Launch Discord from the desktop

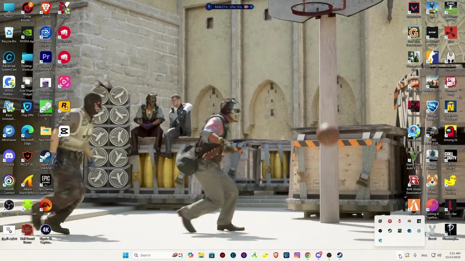click(x=9, y=158)
